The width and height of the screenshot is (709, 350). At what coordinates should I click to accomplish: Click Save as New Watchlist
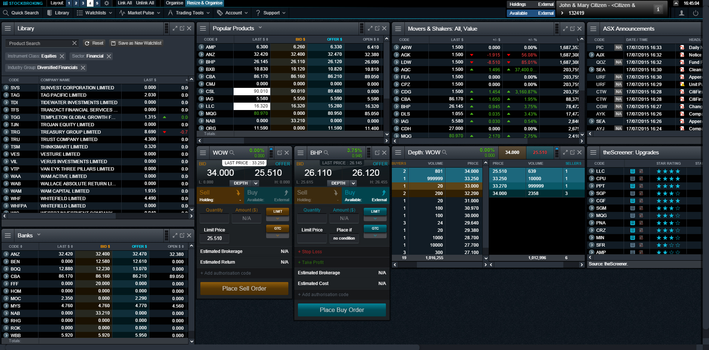(x=136, y=43)
